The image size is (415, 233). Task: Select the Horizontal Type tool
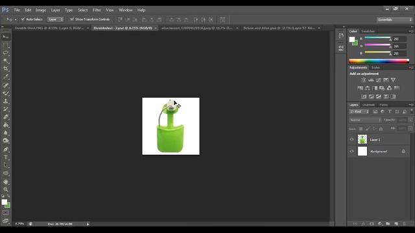click(x=6, y=157)
